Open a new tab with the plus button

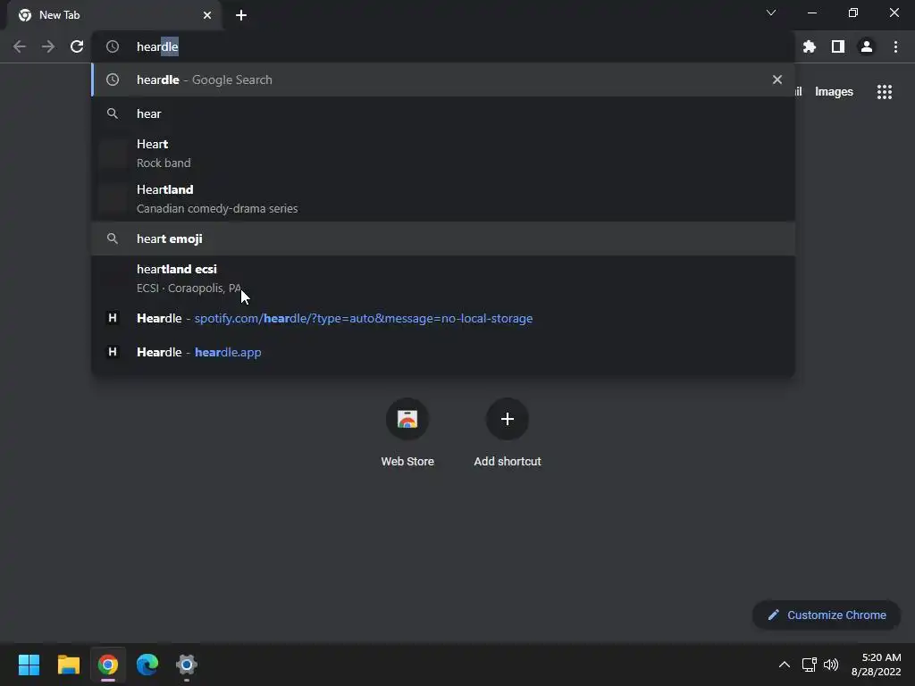pyautogui.click(x=241, y=15)
